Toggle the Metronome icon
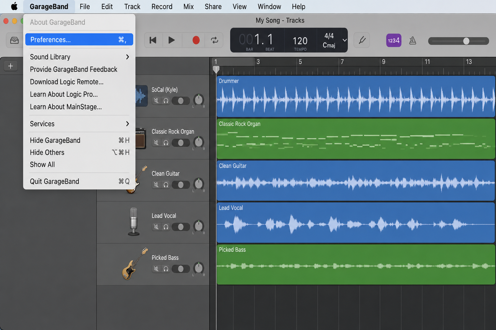496x330 pixels. pos(412,41)
